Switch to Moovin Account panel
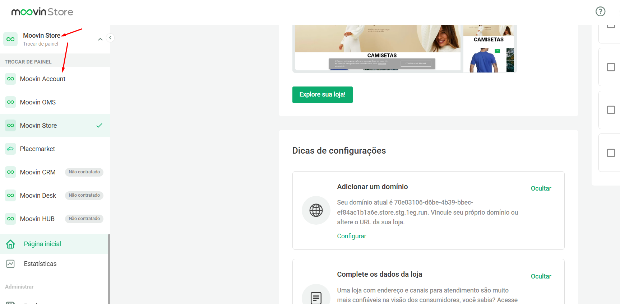 pyautogui.click(x=55, y=79)
